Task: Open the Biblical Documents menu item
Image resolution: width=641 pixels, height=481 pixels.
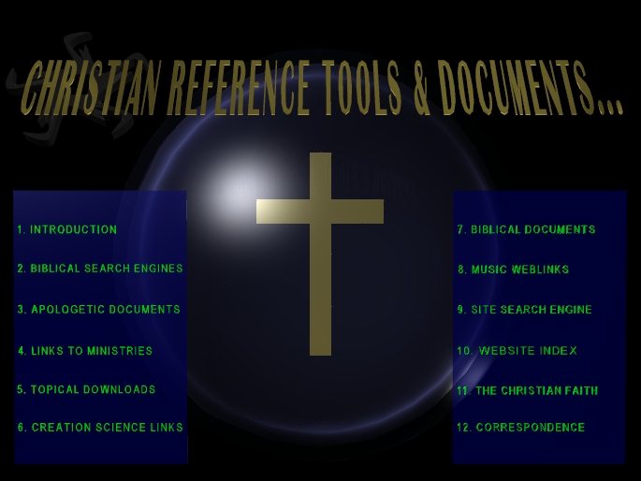Action: 526,230
